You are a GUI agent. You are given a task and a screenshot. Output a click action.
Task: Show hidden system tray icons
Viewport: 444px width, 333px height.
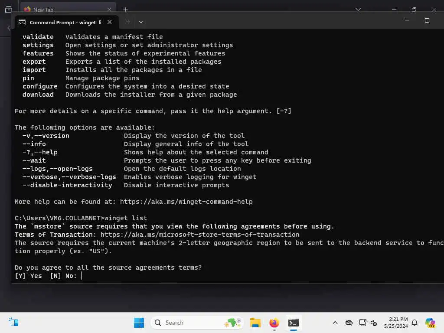pyautogui.click(x=335, y=323)
